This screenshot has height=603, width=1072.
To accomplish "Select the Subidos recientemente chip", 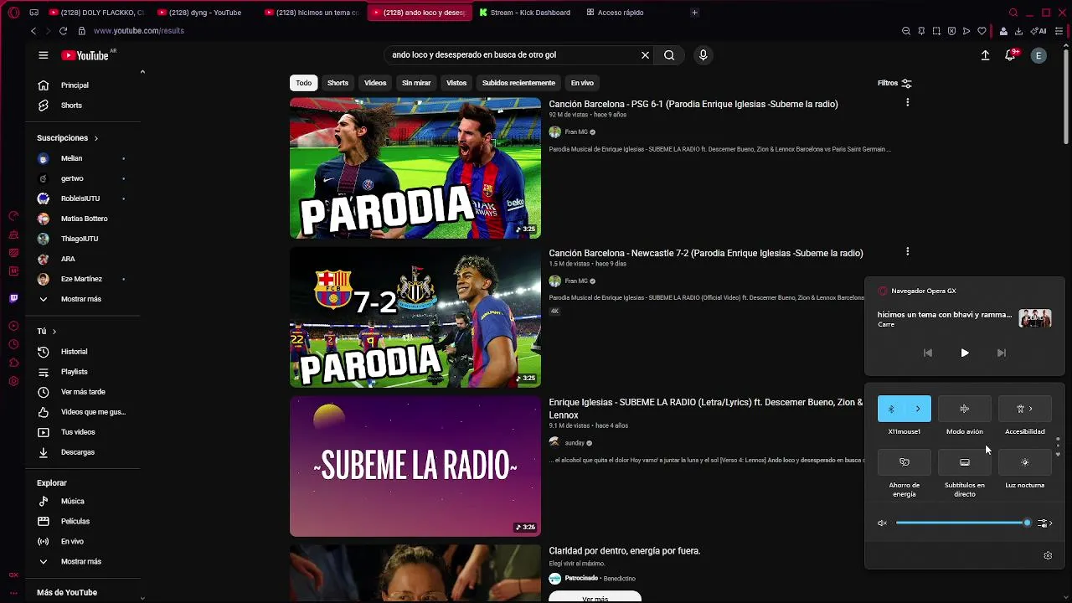I will click(x=518, y=83).
